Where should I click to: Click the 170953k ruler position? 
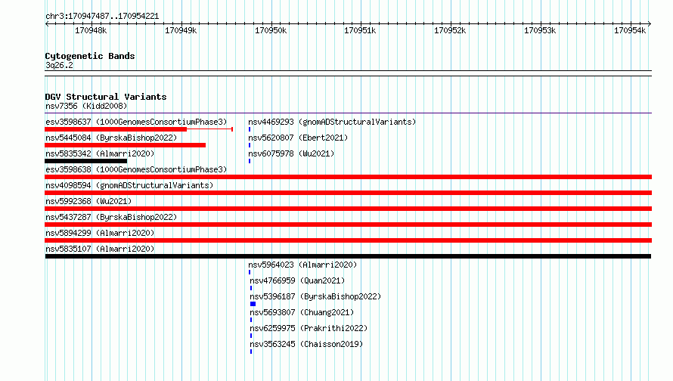540,30
